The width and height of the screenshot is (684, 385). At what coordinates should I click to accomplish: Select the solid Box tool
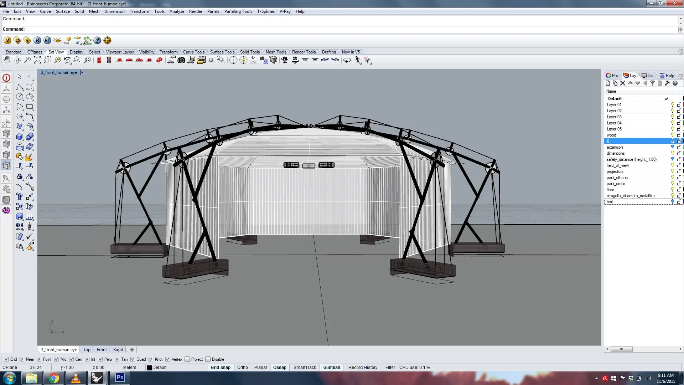tap(20, 137)
